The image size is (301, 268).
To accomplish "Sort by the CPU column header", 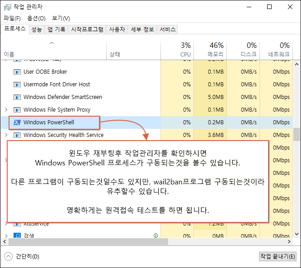I will pyautogui.click(x=177, y=50).
